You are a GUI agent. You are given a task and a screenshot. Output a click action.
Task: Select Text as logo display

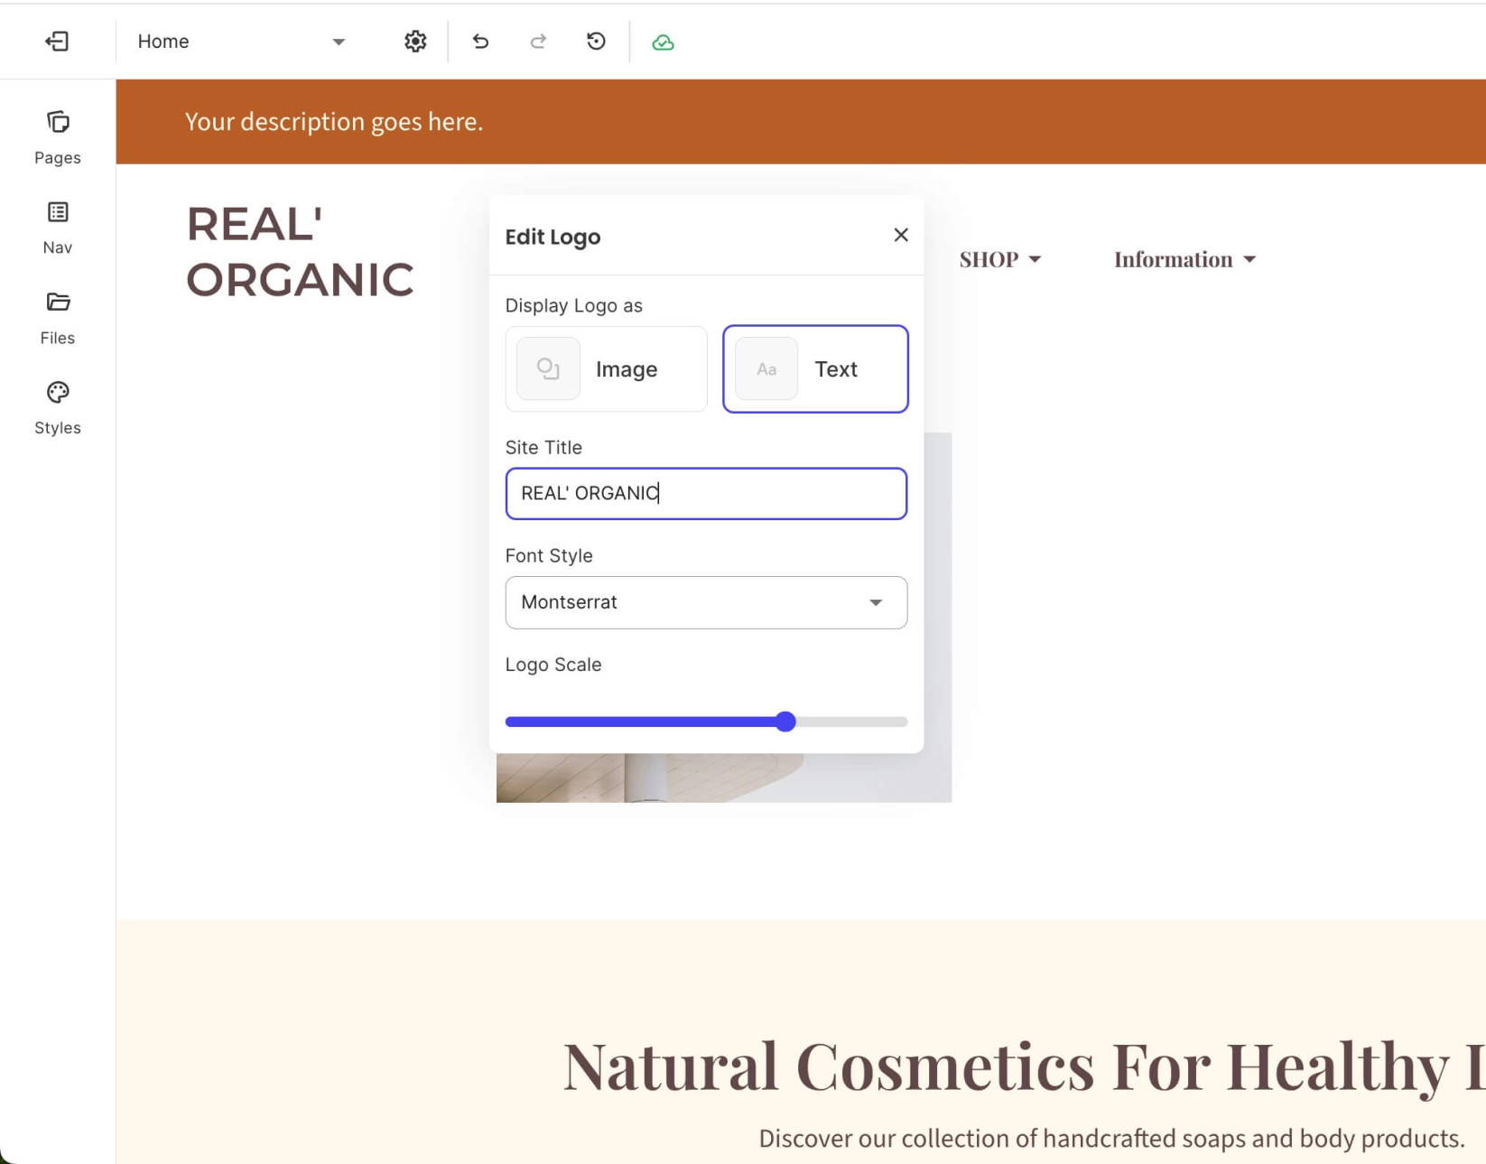tap(815, 368)
